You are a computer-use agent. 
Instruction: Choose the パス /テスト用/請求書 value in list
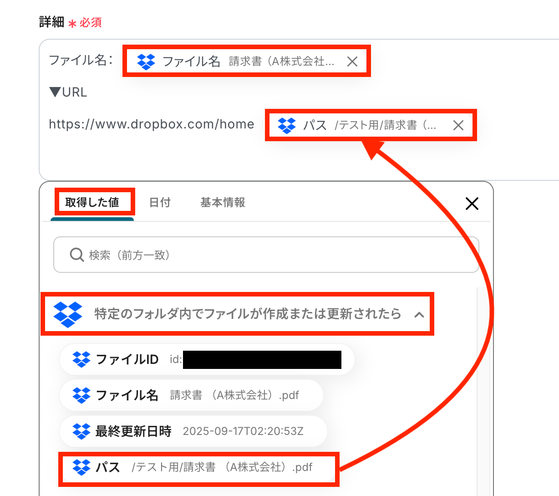198,467
